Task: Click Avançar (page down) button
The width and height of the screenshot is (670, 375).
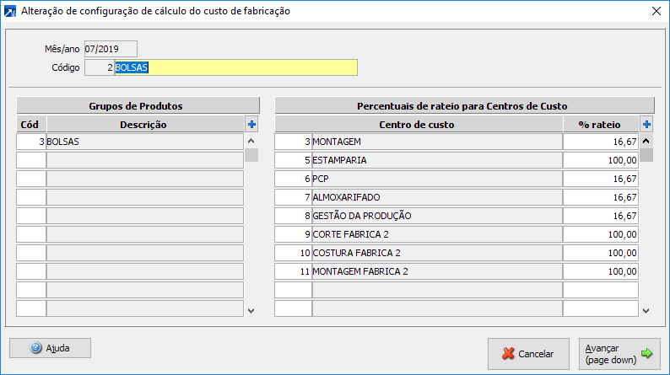Action: click(x=619, y=354)
